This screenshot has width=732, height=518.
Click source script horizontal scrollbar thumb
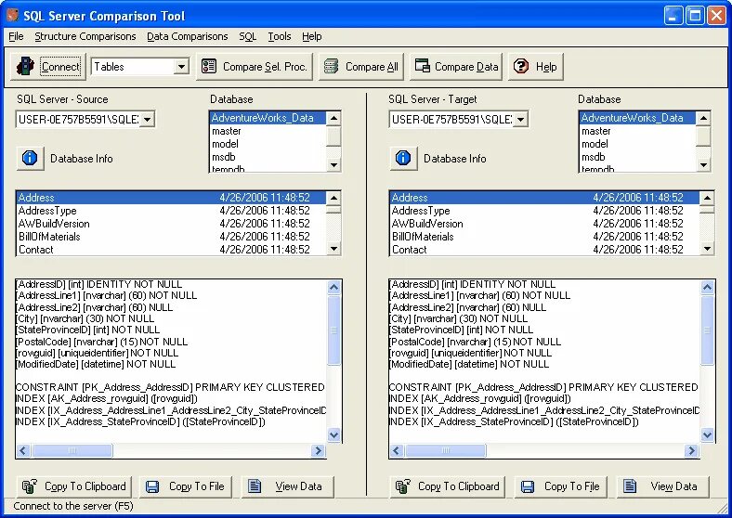click(72, 451)
